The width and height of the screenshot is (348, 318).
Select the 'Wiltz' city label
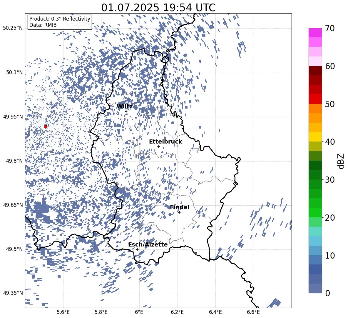click(125, 106)
